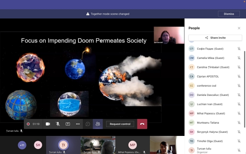This screenshot has width=246, height=154.
Task: Click the 51:19 meeting timer
Action: [x=36, y=124]
